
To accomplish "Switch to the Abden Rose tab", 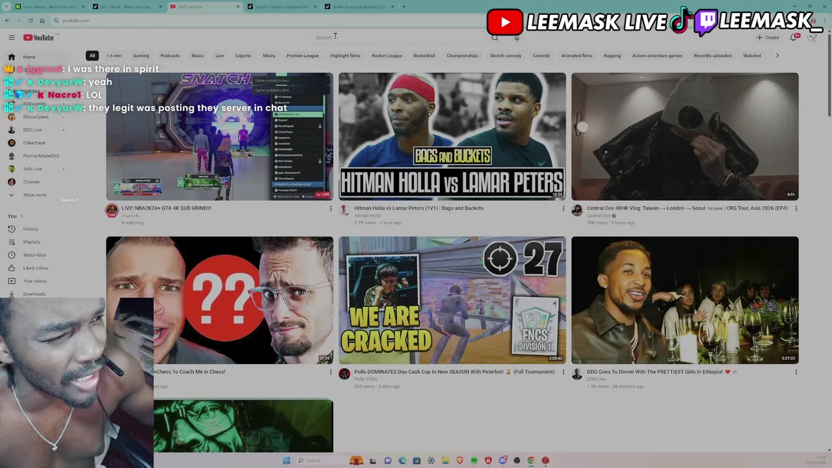I will click(359, 6).
